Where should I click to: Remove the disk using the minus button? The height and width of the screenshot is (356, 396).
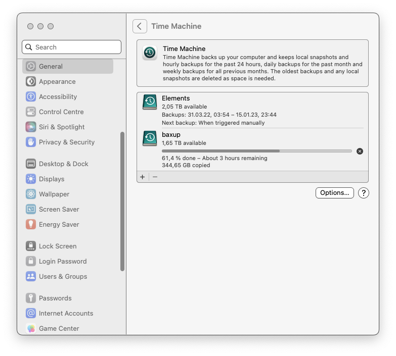(x=155, y=177)
